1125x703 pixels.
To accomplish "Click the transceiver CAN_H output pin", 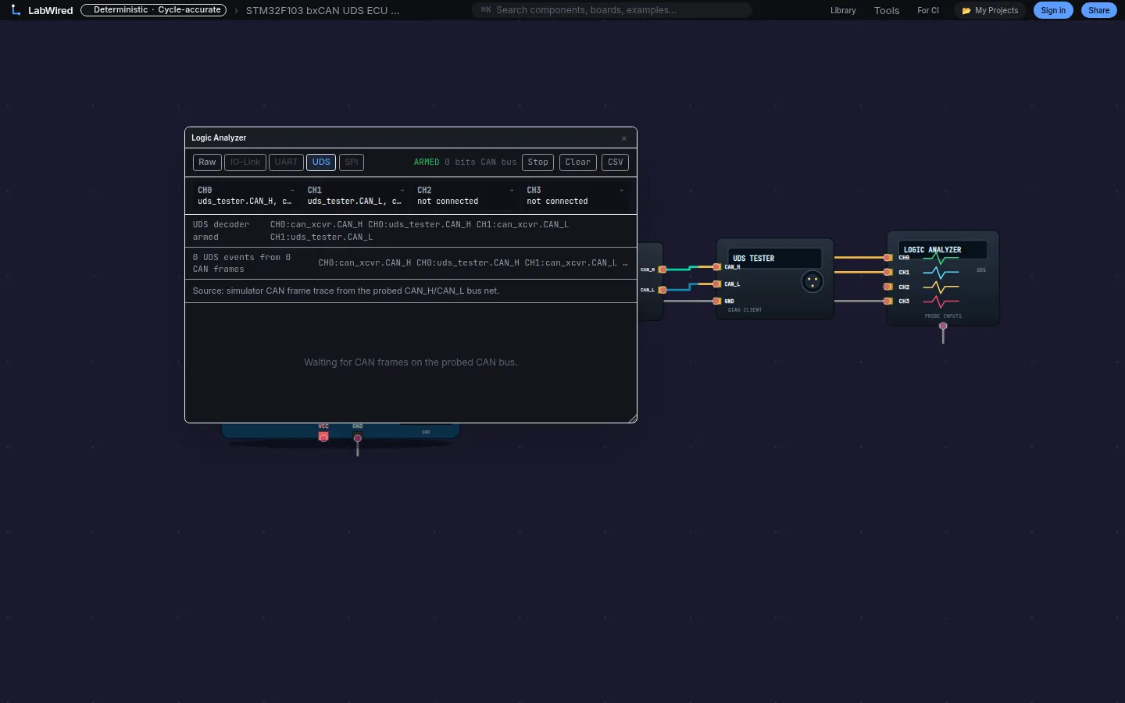I will 662,269.
